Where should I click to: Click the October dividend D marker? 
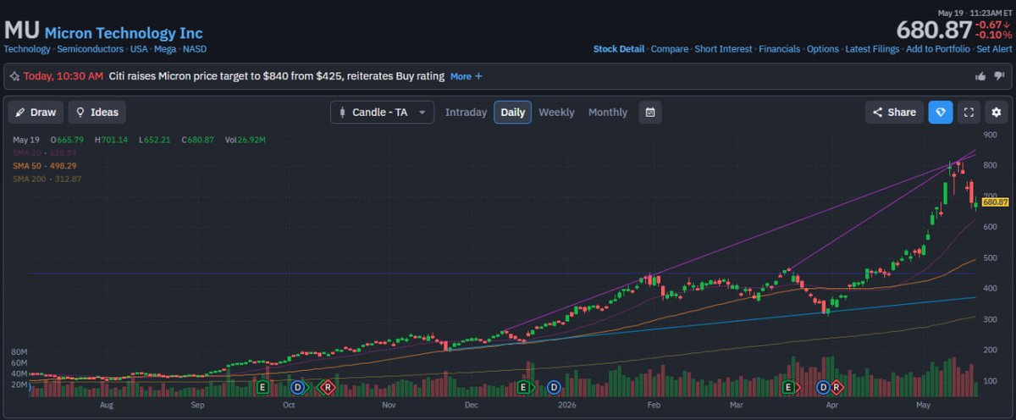pyautogui.click(x=297, y=387)
